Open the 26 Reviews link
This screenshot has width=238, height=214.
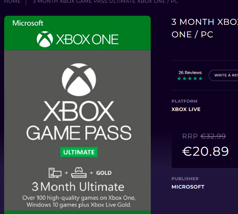190,73
